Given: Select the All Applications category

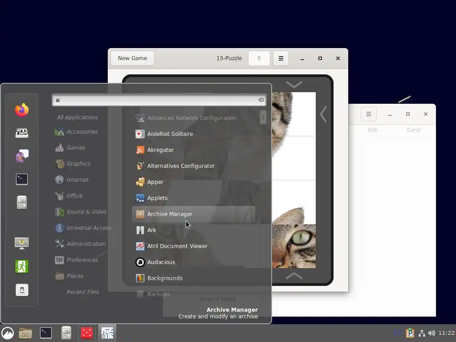Looking at the screenshot, I should 77,117.
